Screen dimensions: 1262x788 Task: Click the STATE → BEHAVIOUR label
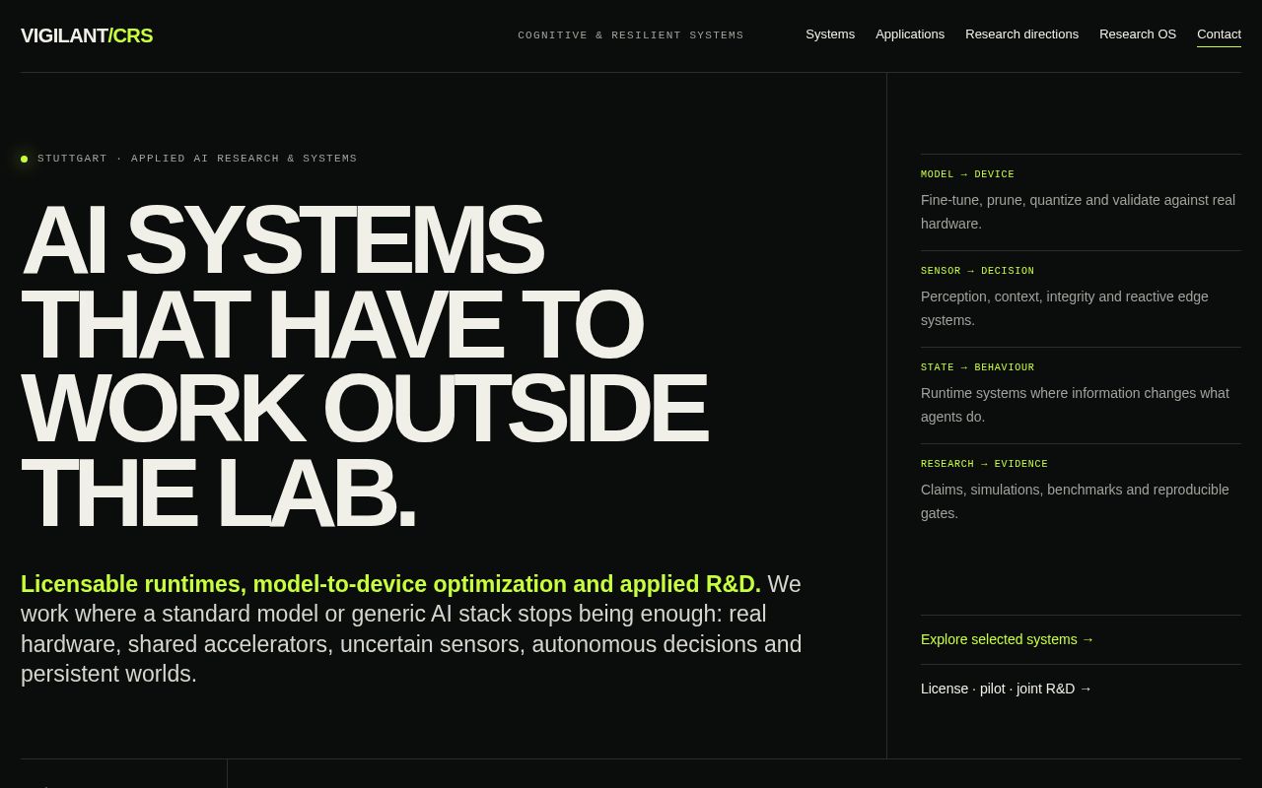pyautogui.click(x=978, y=367)
